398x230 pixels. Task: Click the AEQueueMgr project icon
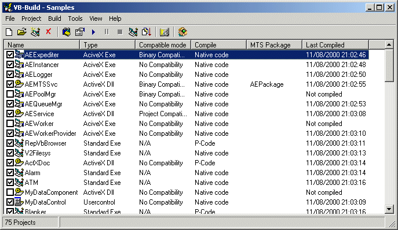pyautogui.click(x=19, y=103)
